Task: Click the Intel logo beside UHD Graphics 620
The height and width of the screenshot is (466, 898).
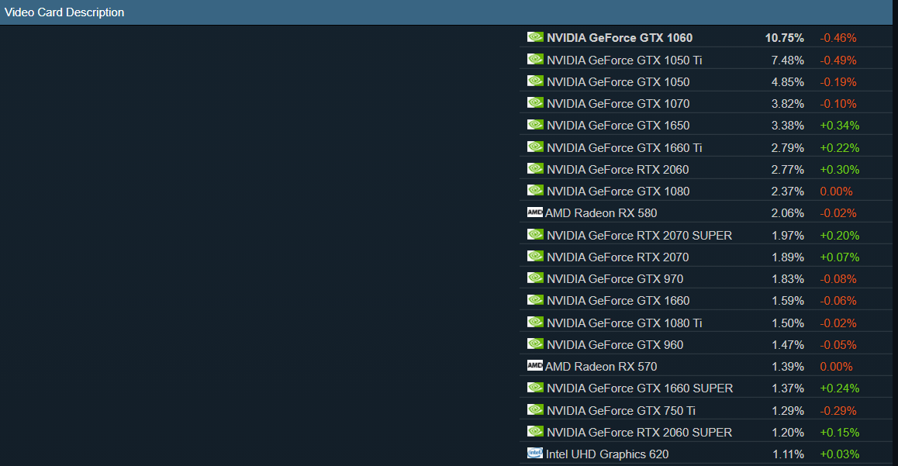Action: pyautogui.click(x=535, y=454)
